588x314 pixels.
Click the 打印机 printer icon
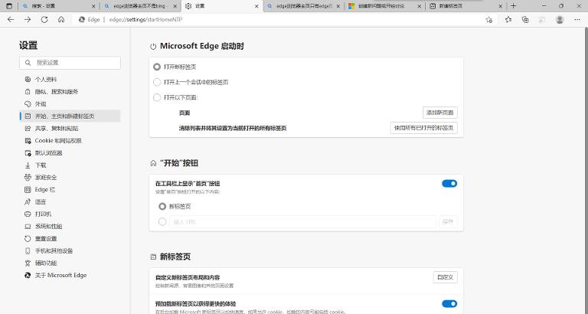click(28, 214)
